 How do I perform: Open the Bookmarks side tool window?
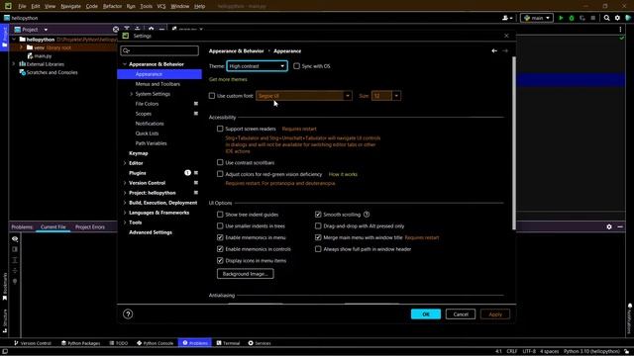click(5, 286)
